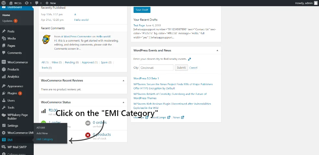The image size is (319, 155).
Task: Open the All EMI submenu entry
Action: click(x=41, y=128)
